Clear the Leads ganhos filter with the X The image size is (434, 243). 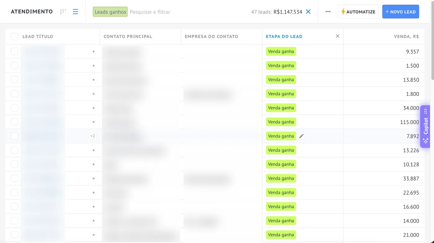tap(308, 12)
